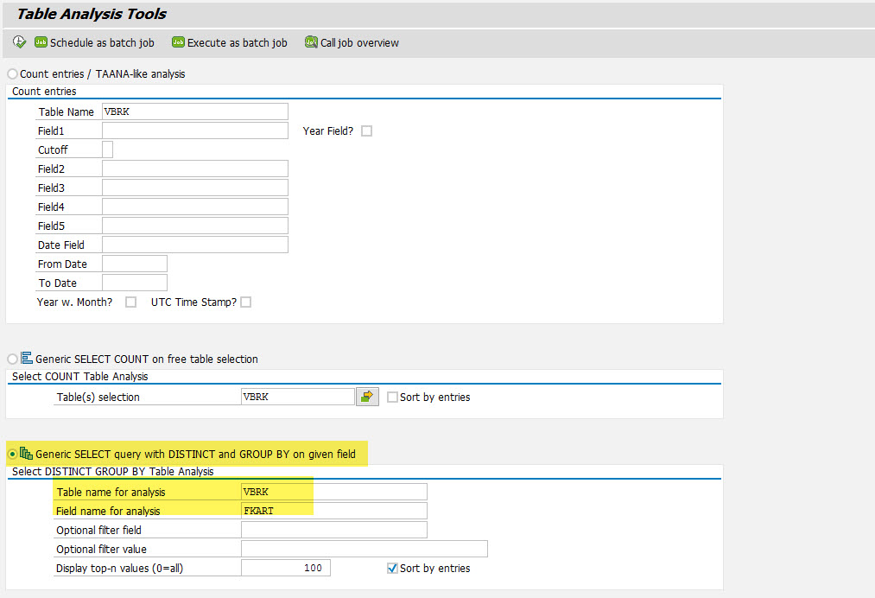Choose the Generic SELECT COUNT radio option
Screen dimensions: 875x598
[x=12, y=359]
